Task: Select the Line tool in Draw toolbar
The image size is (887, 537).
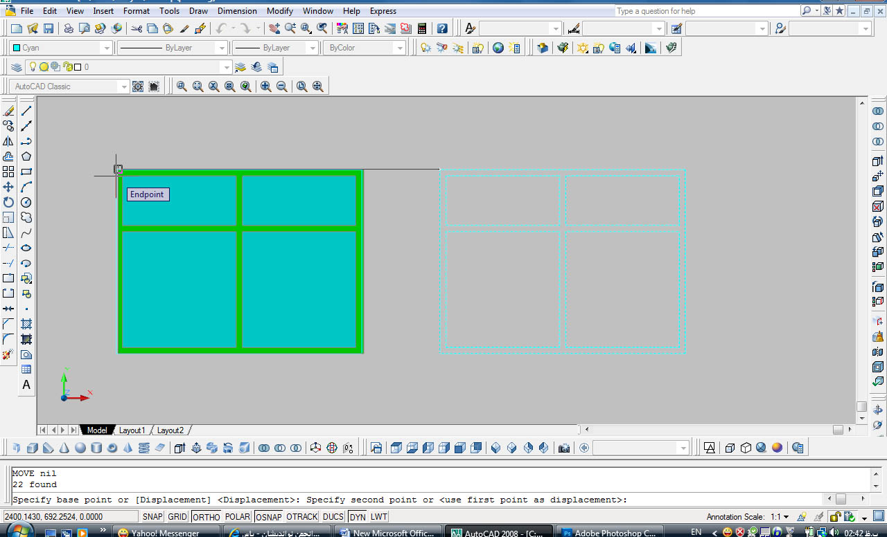Action: 26,111
